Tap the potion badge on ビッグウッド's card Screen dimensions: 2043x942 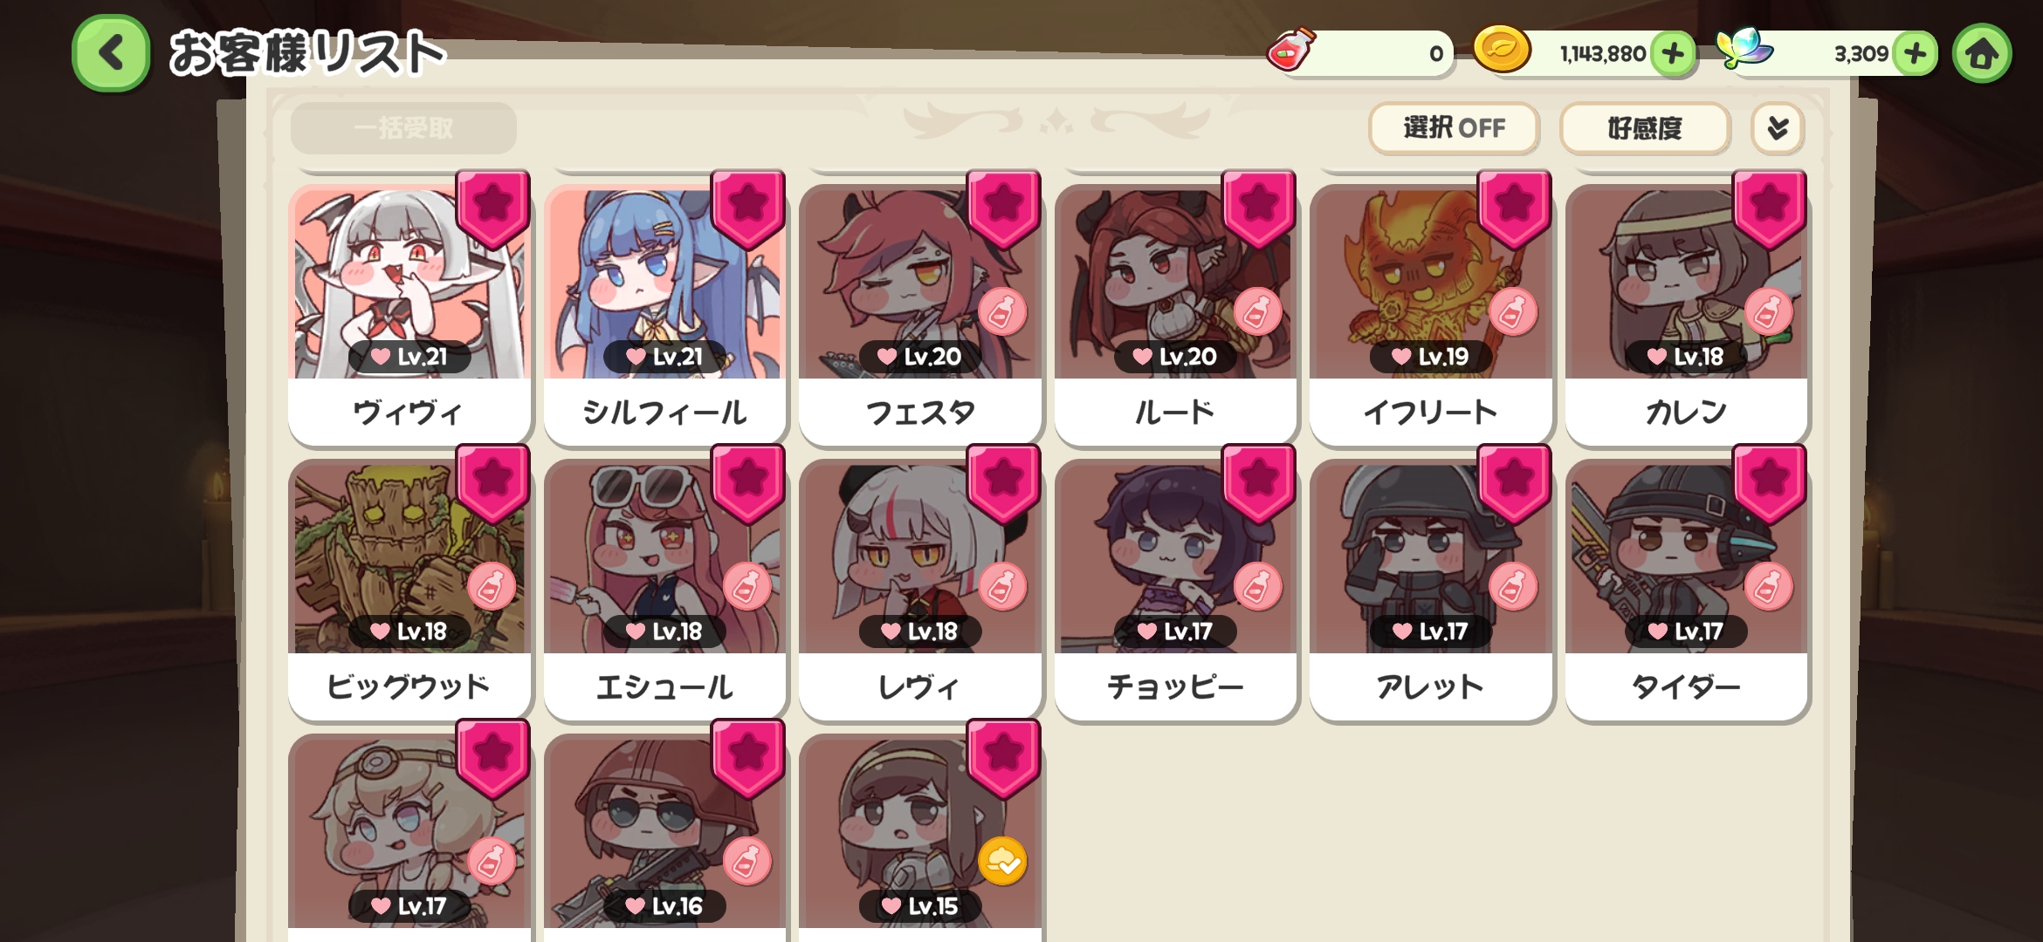pyautogui.click(x=492, y=586)
